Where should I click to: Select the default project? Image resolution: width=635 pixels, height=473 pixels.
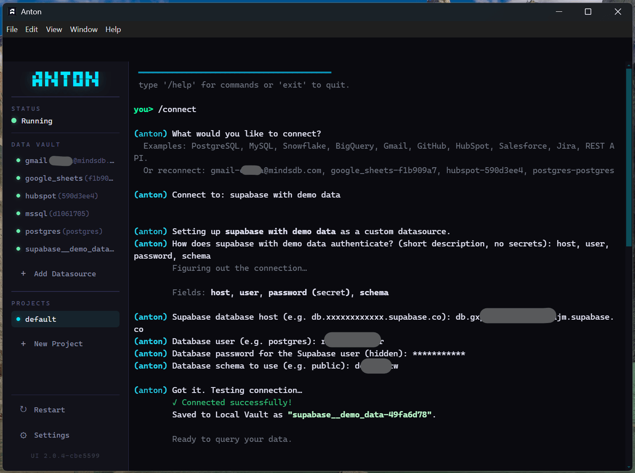click(x=40, y=319)
